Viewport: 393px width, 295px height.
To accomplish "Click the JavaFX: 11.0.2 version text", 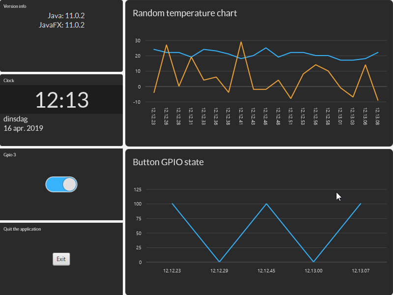I will [62, 25].
